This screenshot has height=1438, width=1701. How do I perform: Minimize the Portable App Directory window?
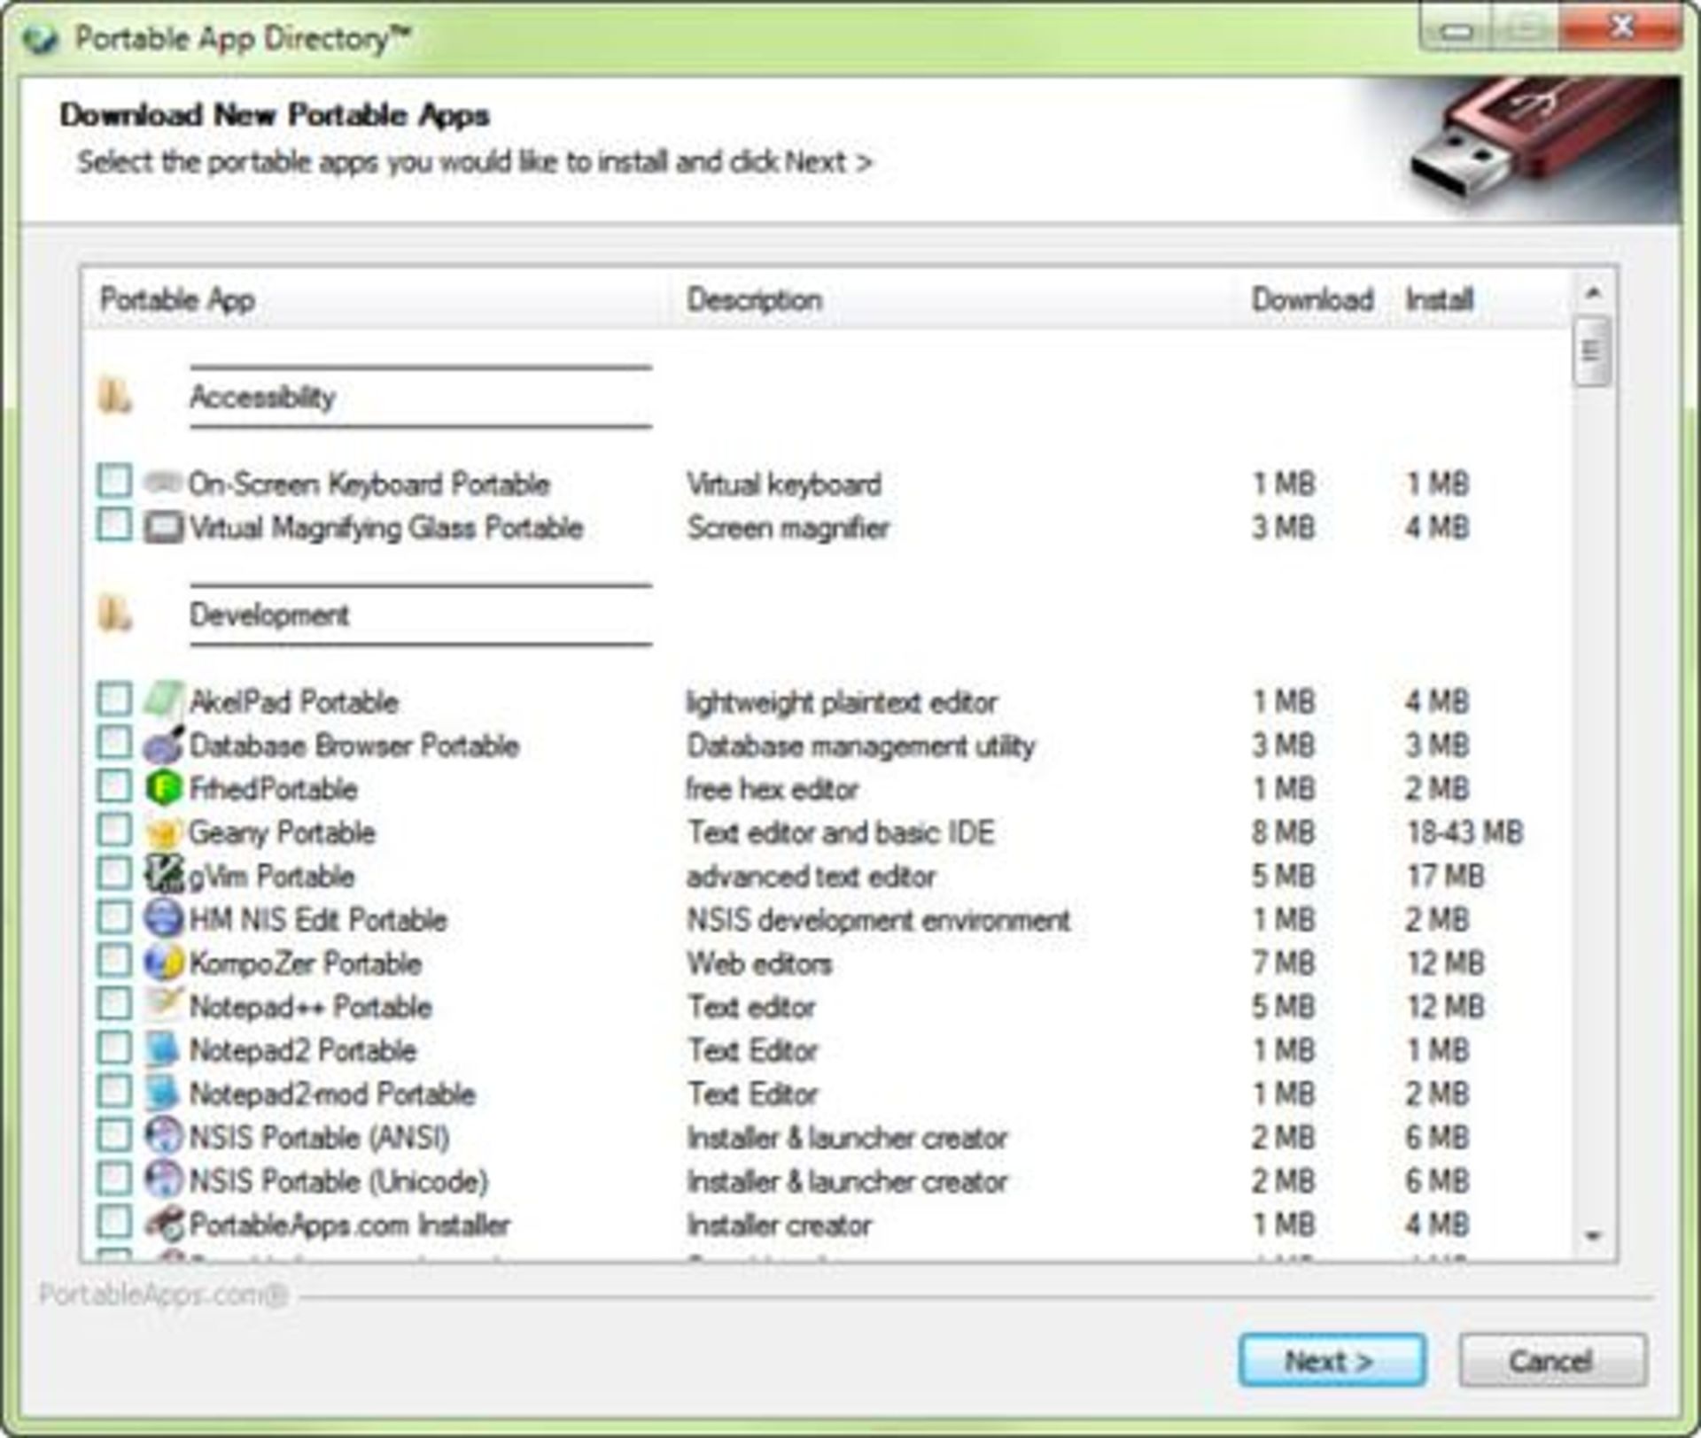point(1456,30)
